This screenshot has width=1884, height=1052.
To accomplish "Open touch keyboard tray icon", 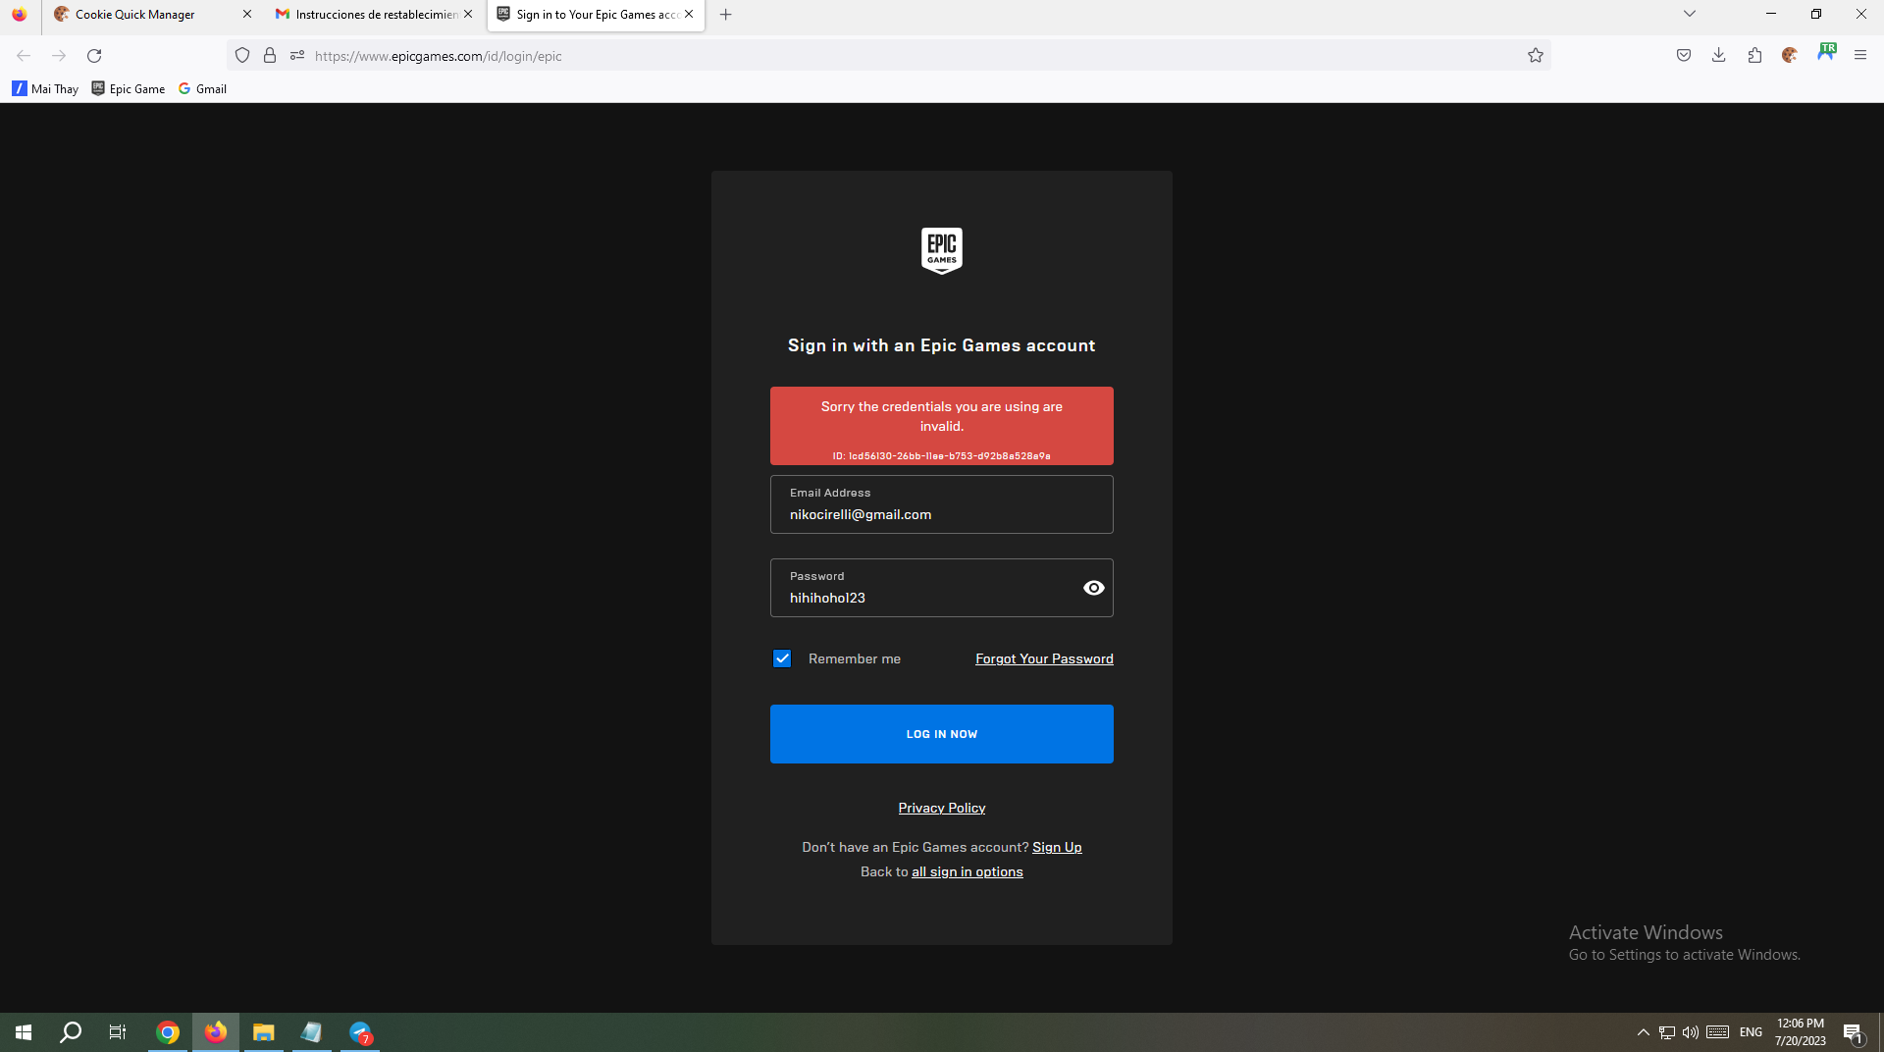I will pos(1718,1032).
